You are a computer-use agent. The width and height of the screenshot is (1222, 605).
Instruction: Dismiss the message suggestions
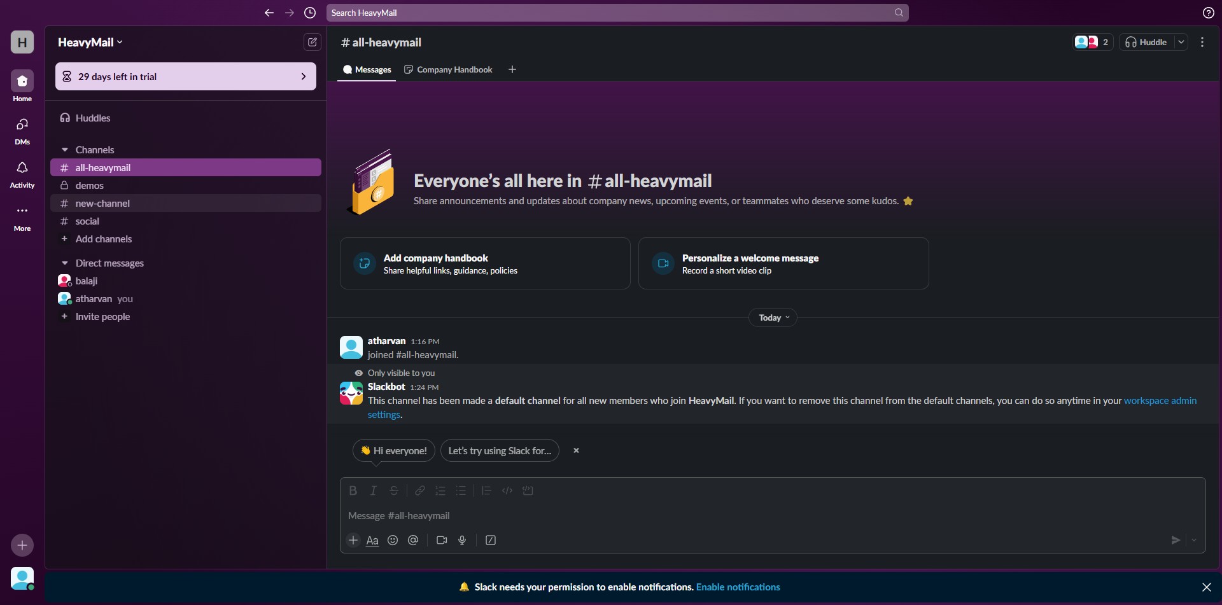tap(576, 450)
